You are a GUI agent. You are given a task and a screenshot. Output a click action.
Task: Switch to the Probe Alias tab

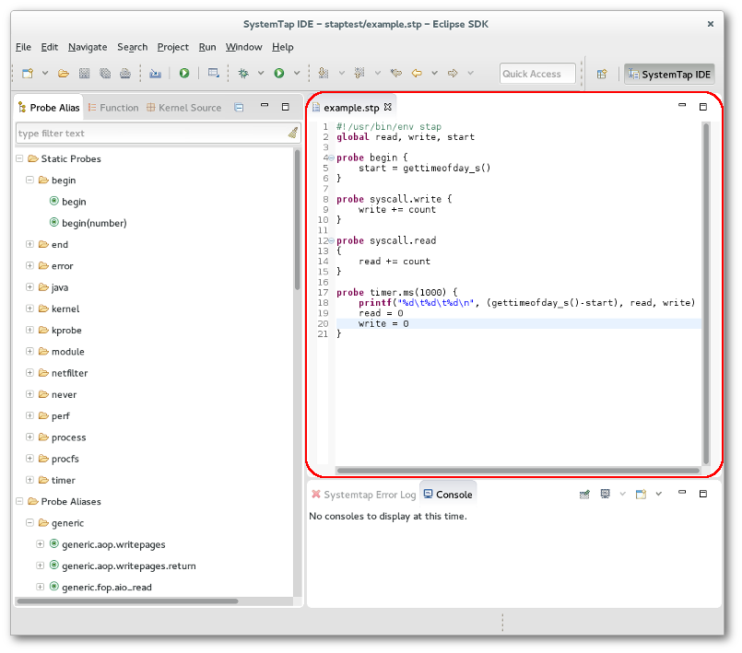(49, 108)
